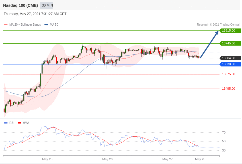The height and width of the screenshot is (164, 242).
Task: Click the RSI legend label
Action: coord(12,123)
